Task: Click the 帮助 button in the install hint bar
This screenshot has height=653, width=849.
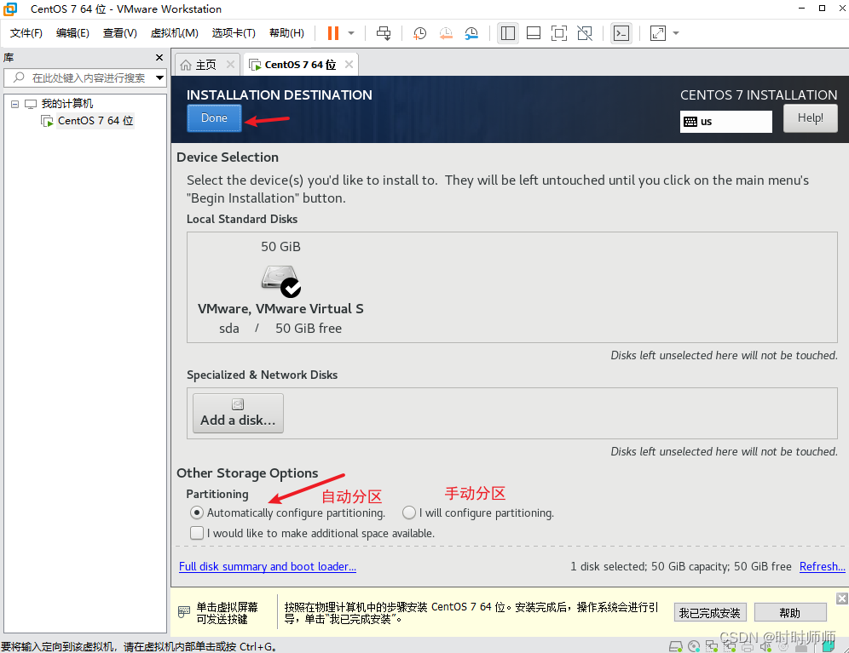Action: (790, 613)
